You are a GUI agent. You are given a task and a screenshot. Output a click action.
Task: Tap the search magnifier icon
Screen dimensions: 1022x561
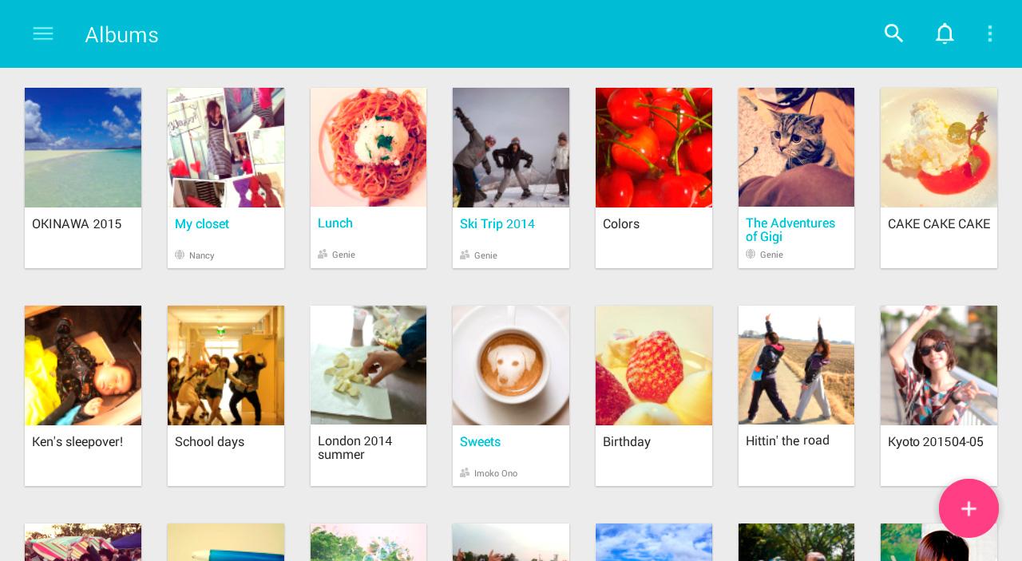[x=893, y=34]
